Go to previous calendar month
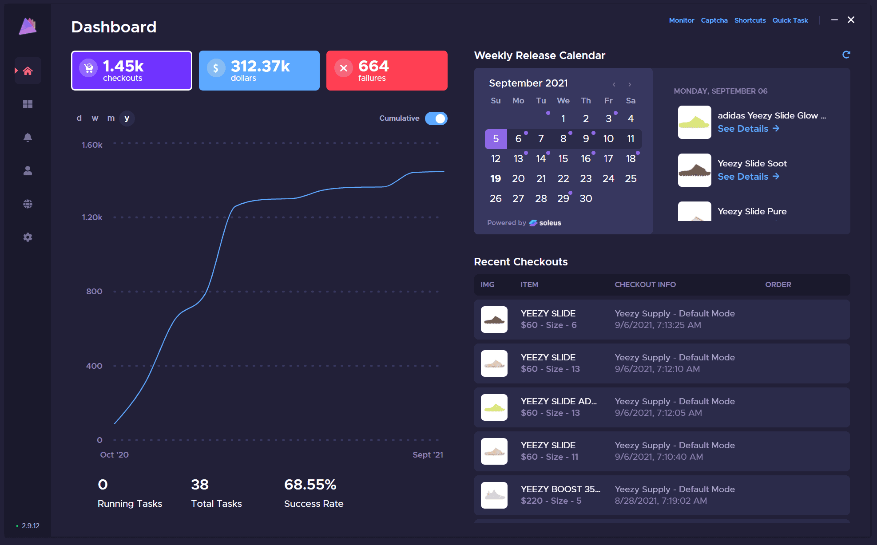 (614, 84)
